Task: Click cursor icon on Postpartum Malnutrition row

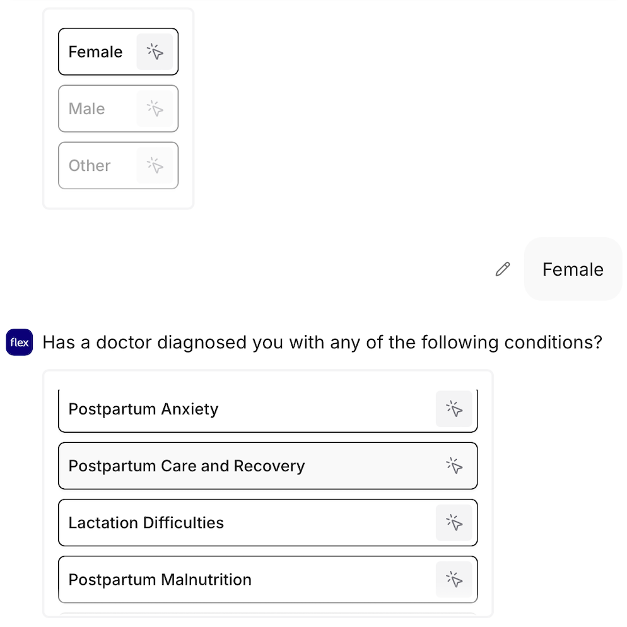Action: (x=454, y=579)
